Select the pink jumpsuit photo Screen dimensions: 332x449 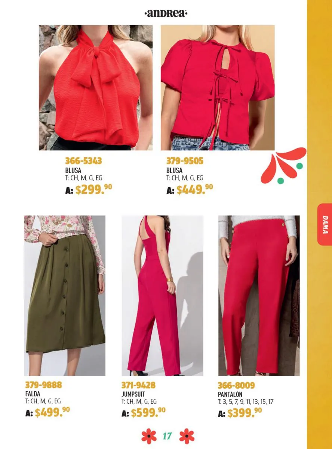(162, 296)
